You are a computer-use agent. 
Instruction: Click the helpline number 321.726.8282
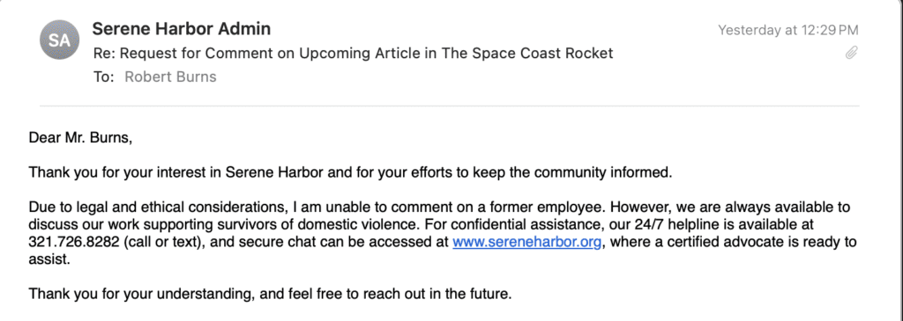point(72,242)
